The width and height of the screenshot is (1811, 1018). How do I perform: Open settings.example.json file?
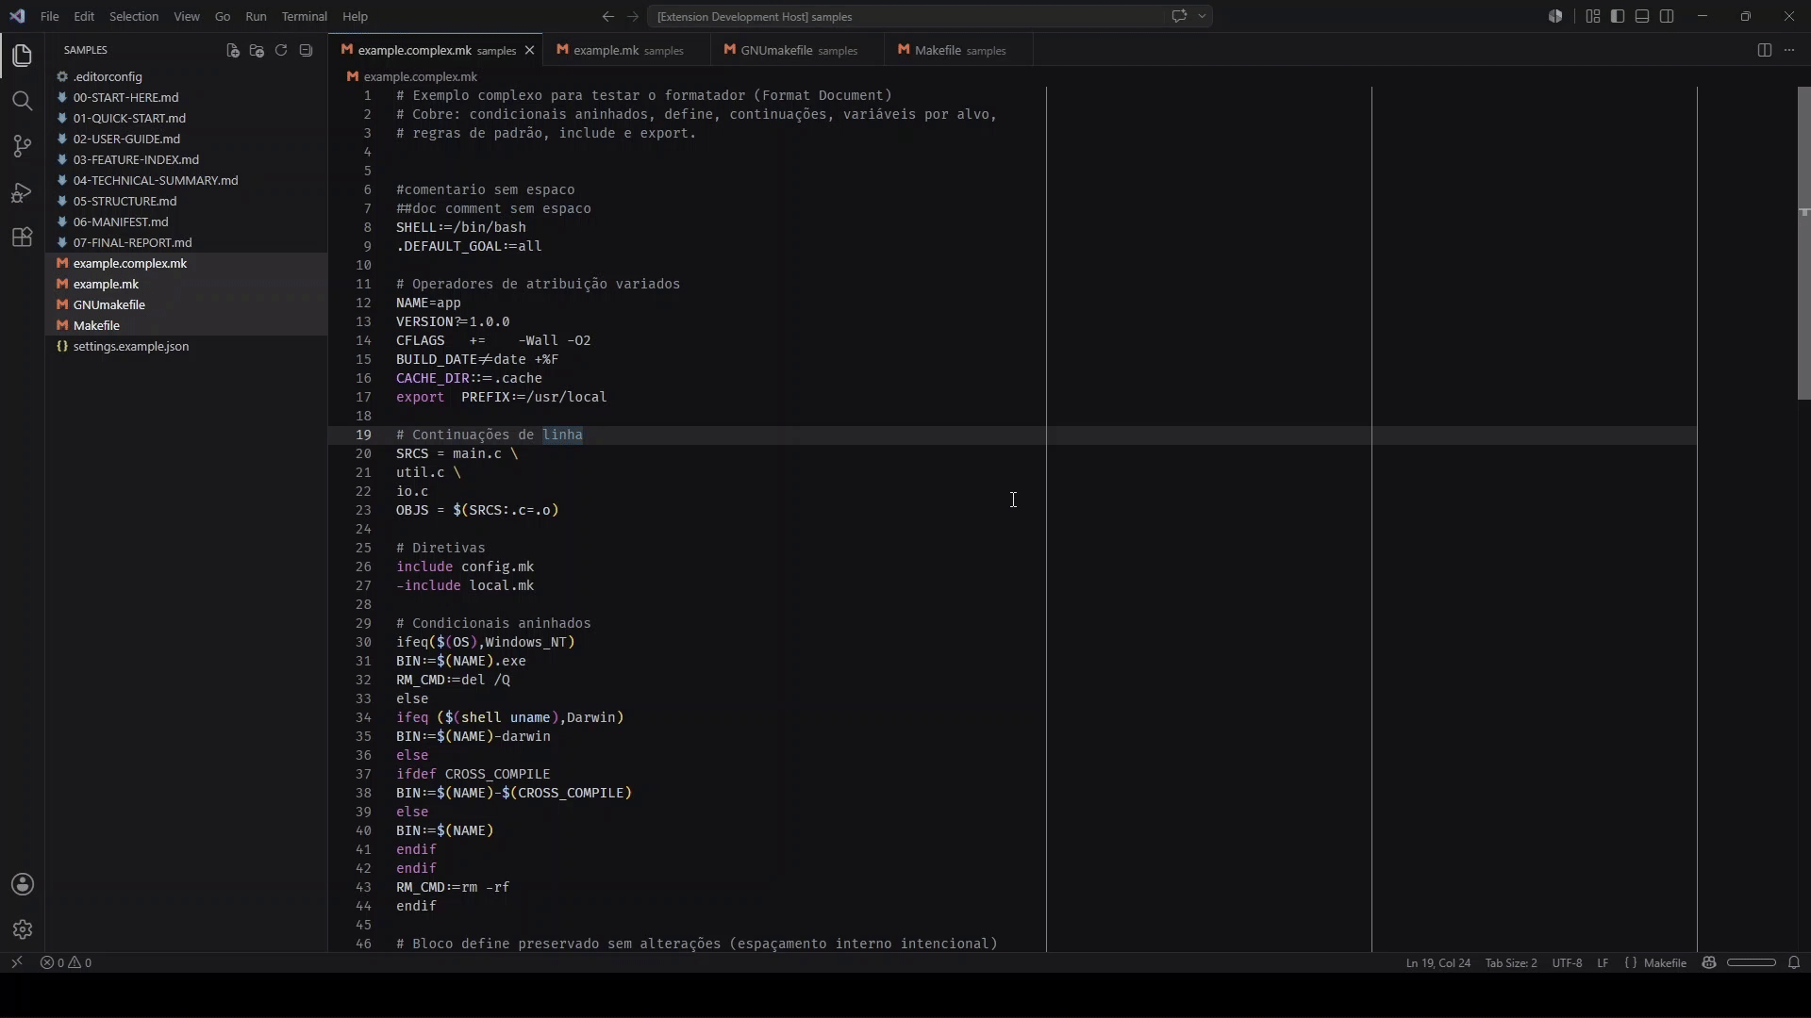click(x=186, y=346)
